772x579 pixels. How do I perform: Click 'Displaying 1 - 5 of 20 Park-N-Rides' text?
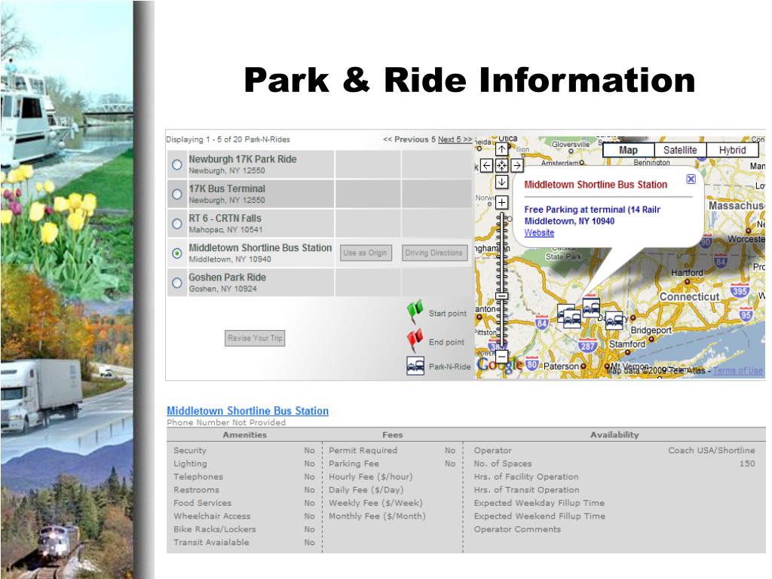[228, 139]
